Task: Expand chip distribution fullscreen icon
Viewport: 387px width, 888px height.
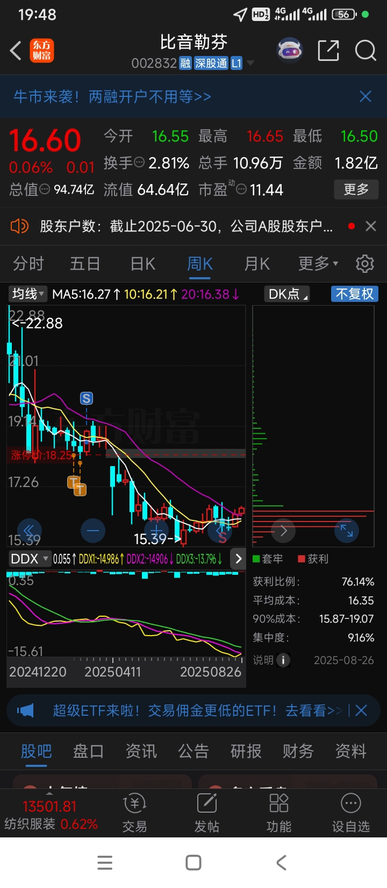Action: coord(347,531)
